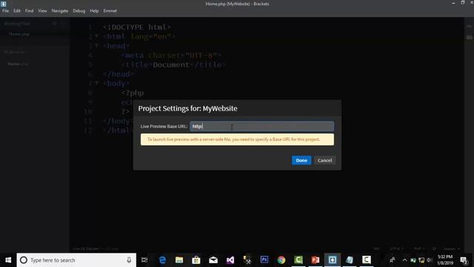474x267 pixels.
Task: Open the network icon in system tray
Action: (421, 260)
